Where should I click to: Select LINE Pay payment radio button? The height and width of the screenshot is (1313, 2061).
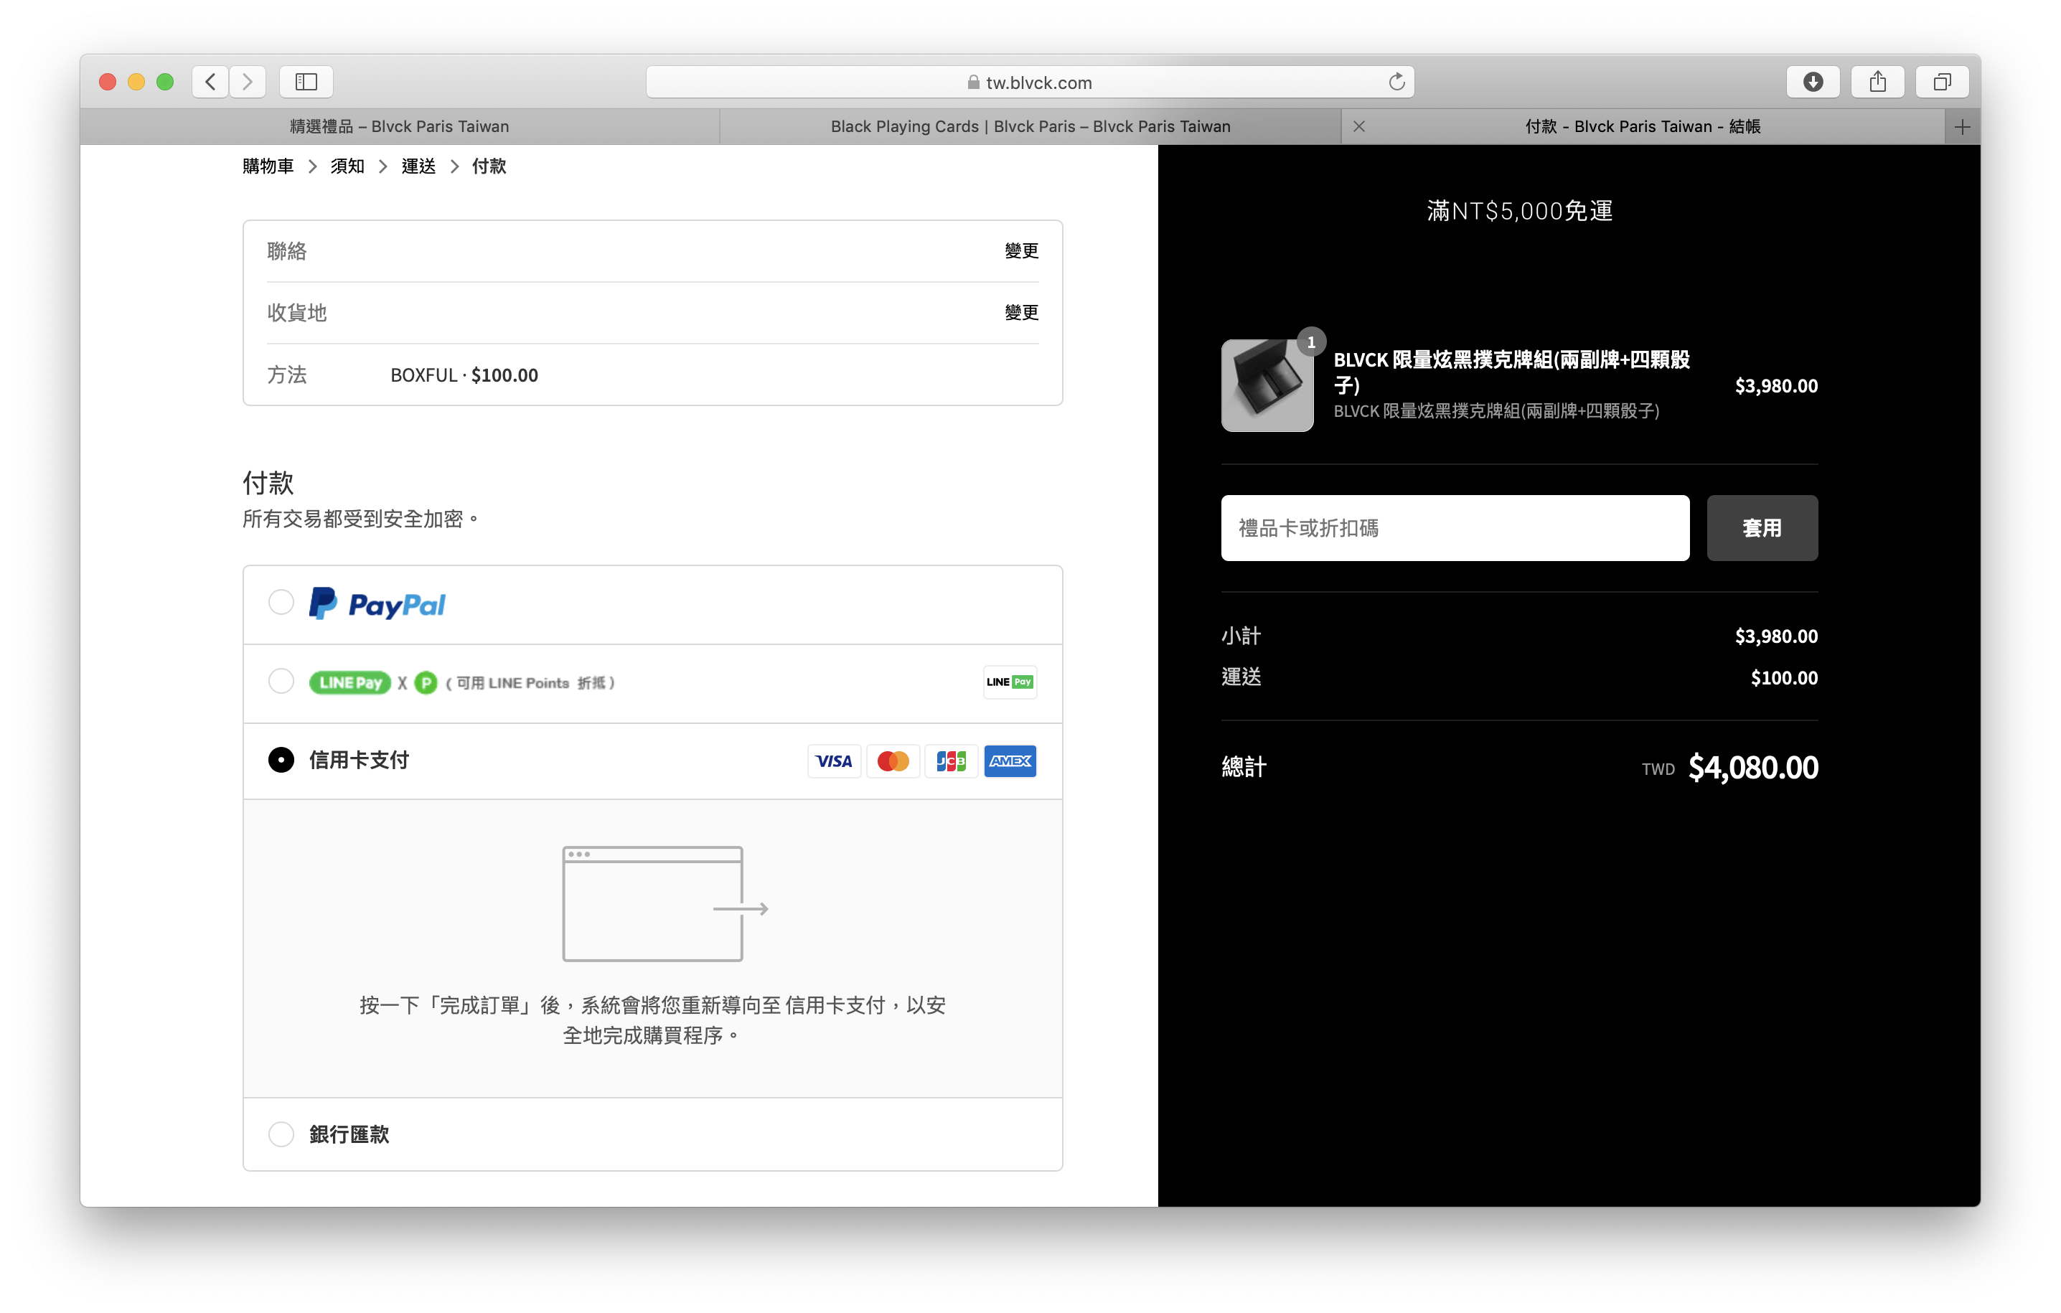[281, 682]
